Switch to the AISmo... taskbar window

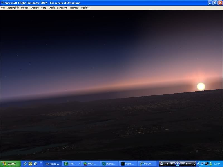(x=109, y=164)
